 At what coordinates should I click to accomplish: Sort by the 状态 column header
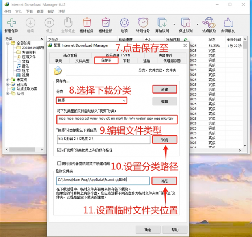(212, 39)
